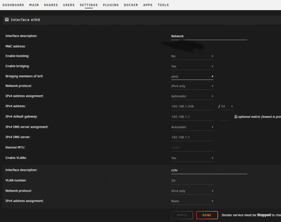Click the Desired MTU field
The height and width of the screenshot is (222, 281).
pyautogui.click(x=192, y=148)
